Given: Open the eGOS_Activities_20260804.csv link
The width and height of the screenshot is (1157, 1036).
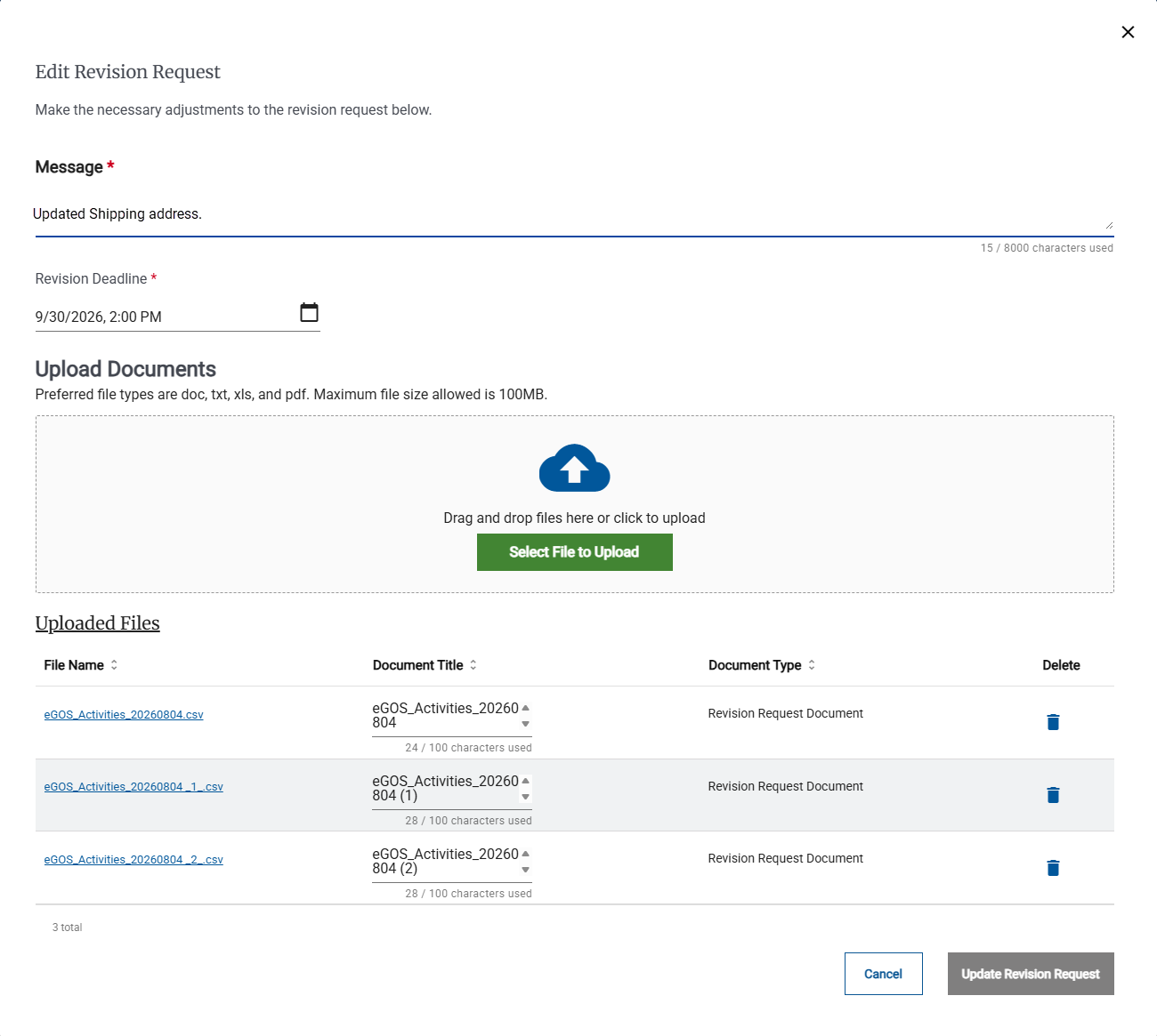Looking at the screenshot, I should pyautogui.click(x=124, y=715).
